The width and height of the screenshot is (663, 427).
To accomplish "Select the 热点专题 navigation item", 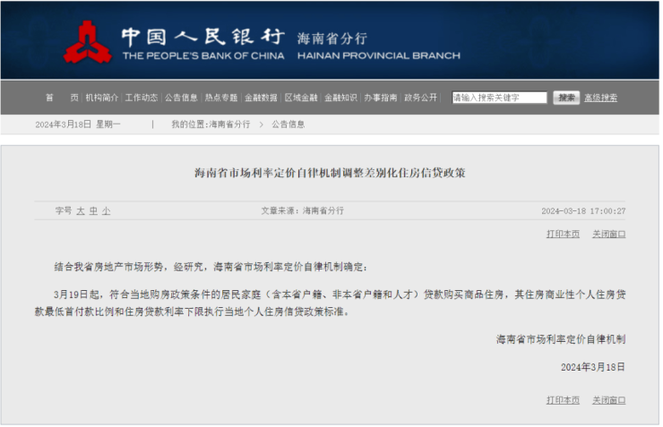I will (221, 98).
